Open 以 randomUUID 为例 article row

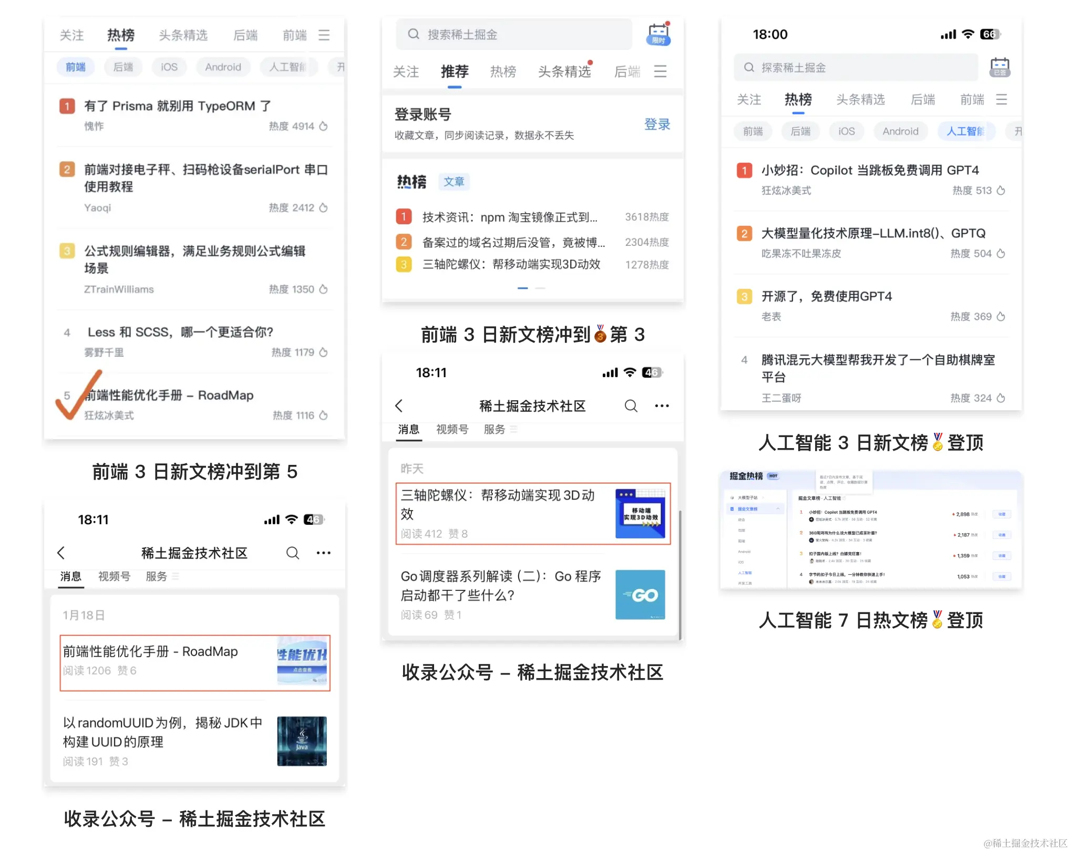(x=194, y=741)
